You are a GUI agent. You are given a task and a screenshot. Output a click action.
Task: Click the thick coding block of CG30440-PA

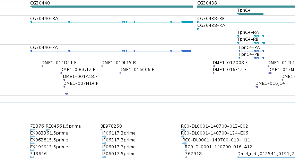[186, 51]
